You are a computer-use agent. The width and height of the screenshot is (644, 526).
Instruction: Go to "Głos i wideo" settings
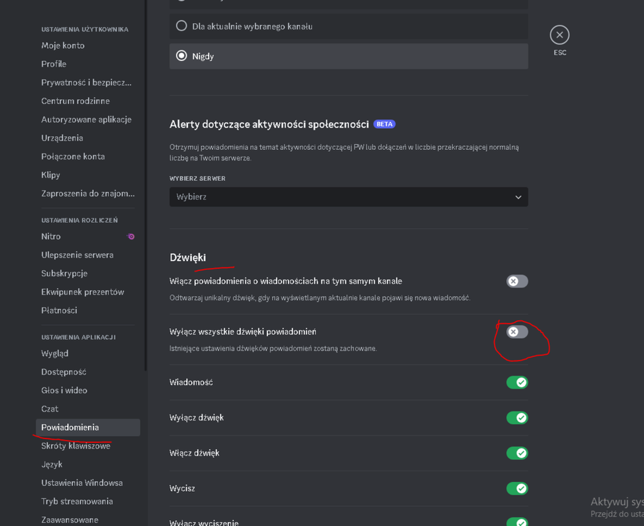coord(64,391)
